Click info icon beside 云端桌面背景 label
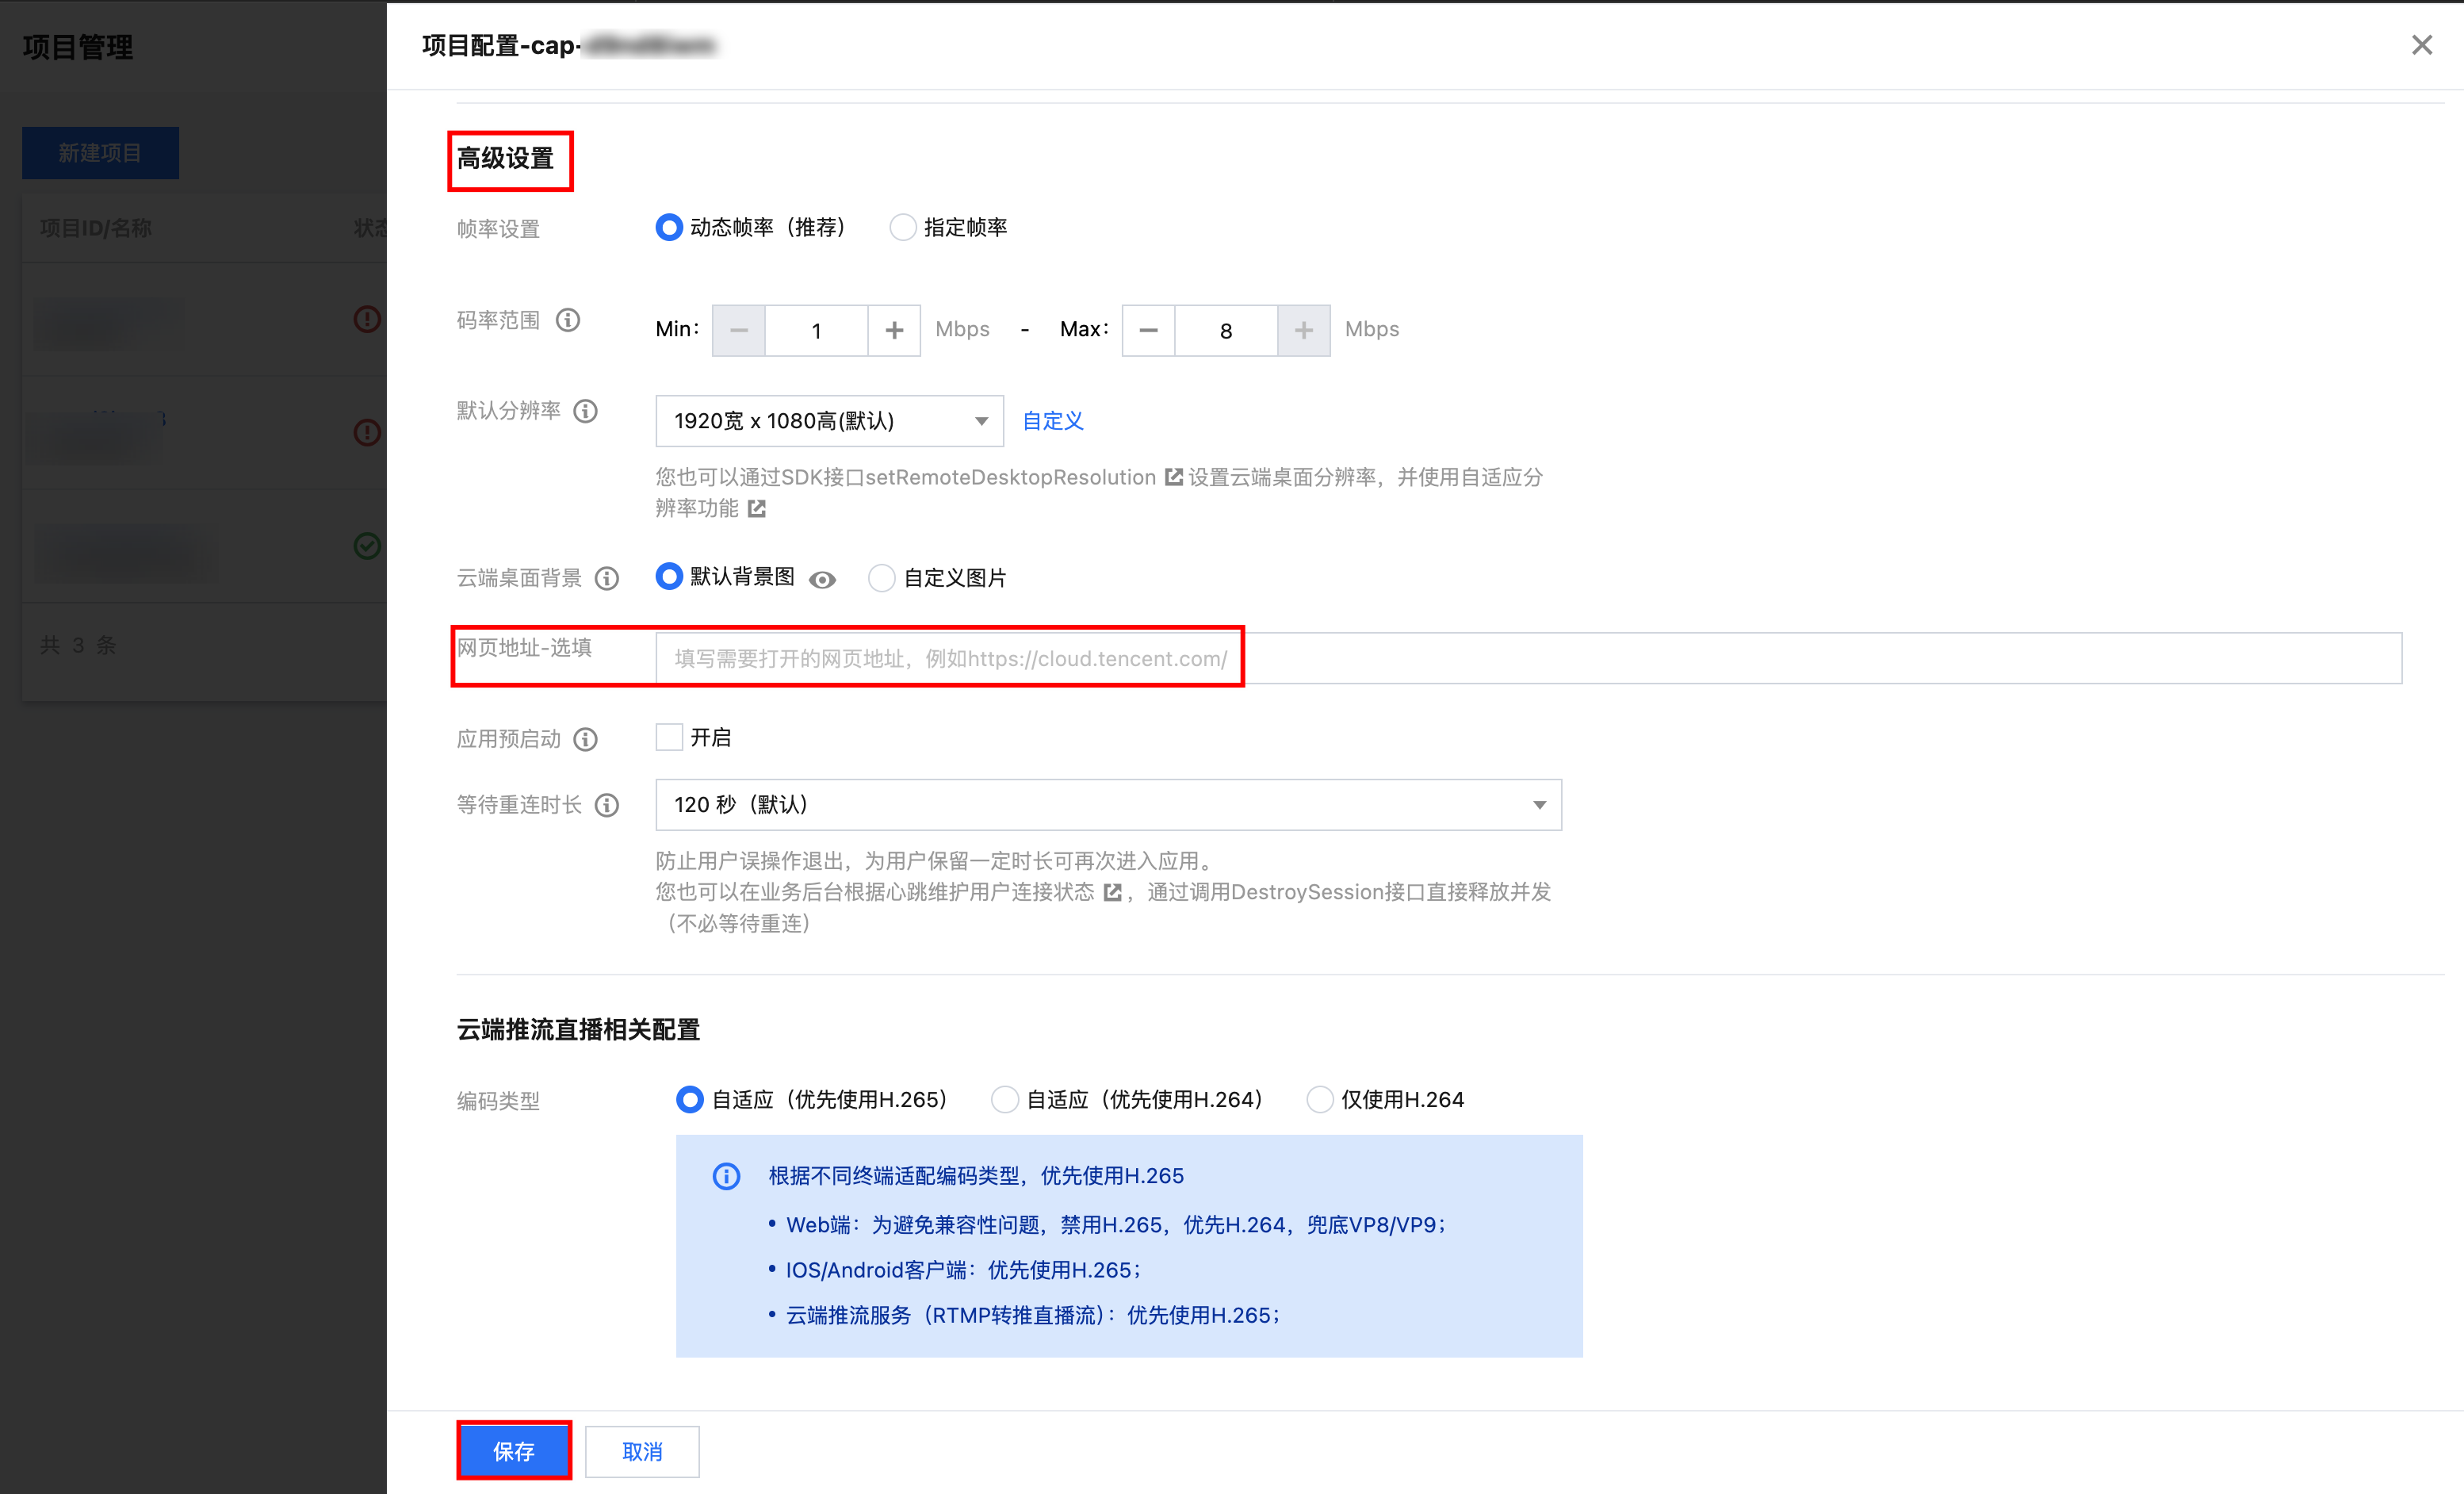 tap(607, 578)
